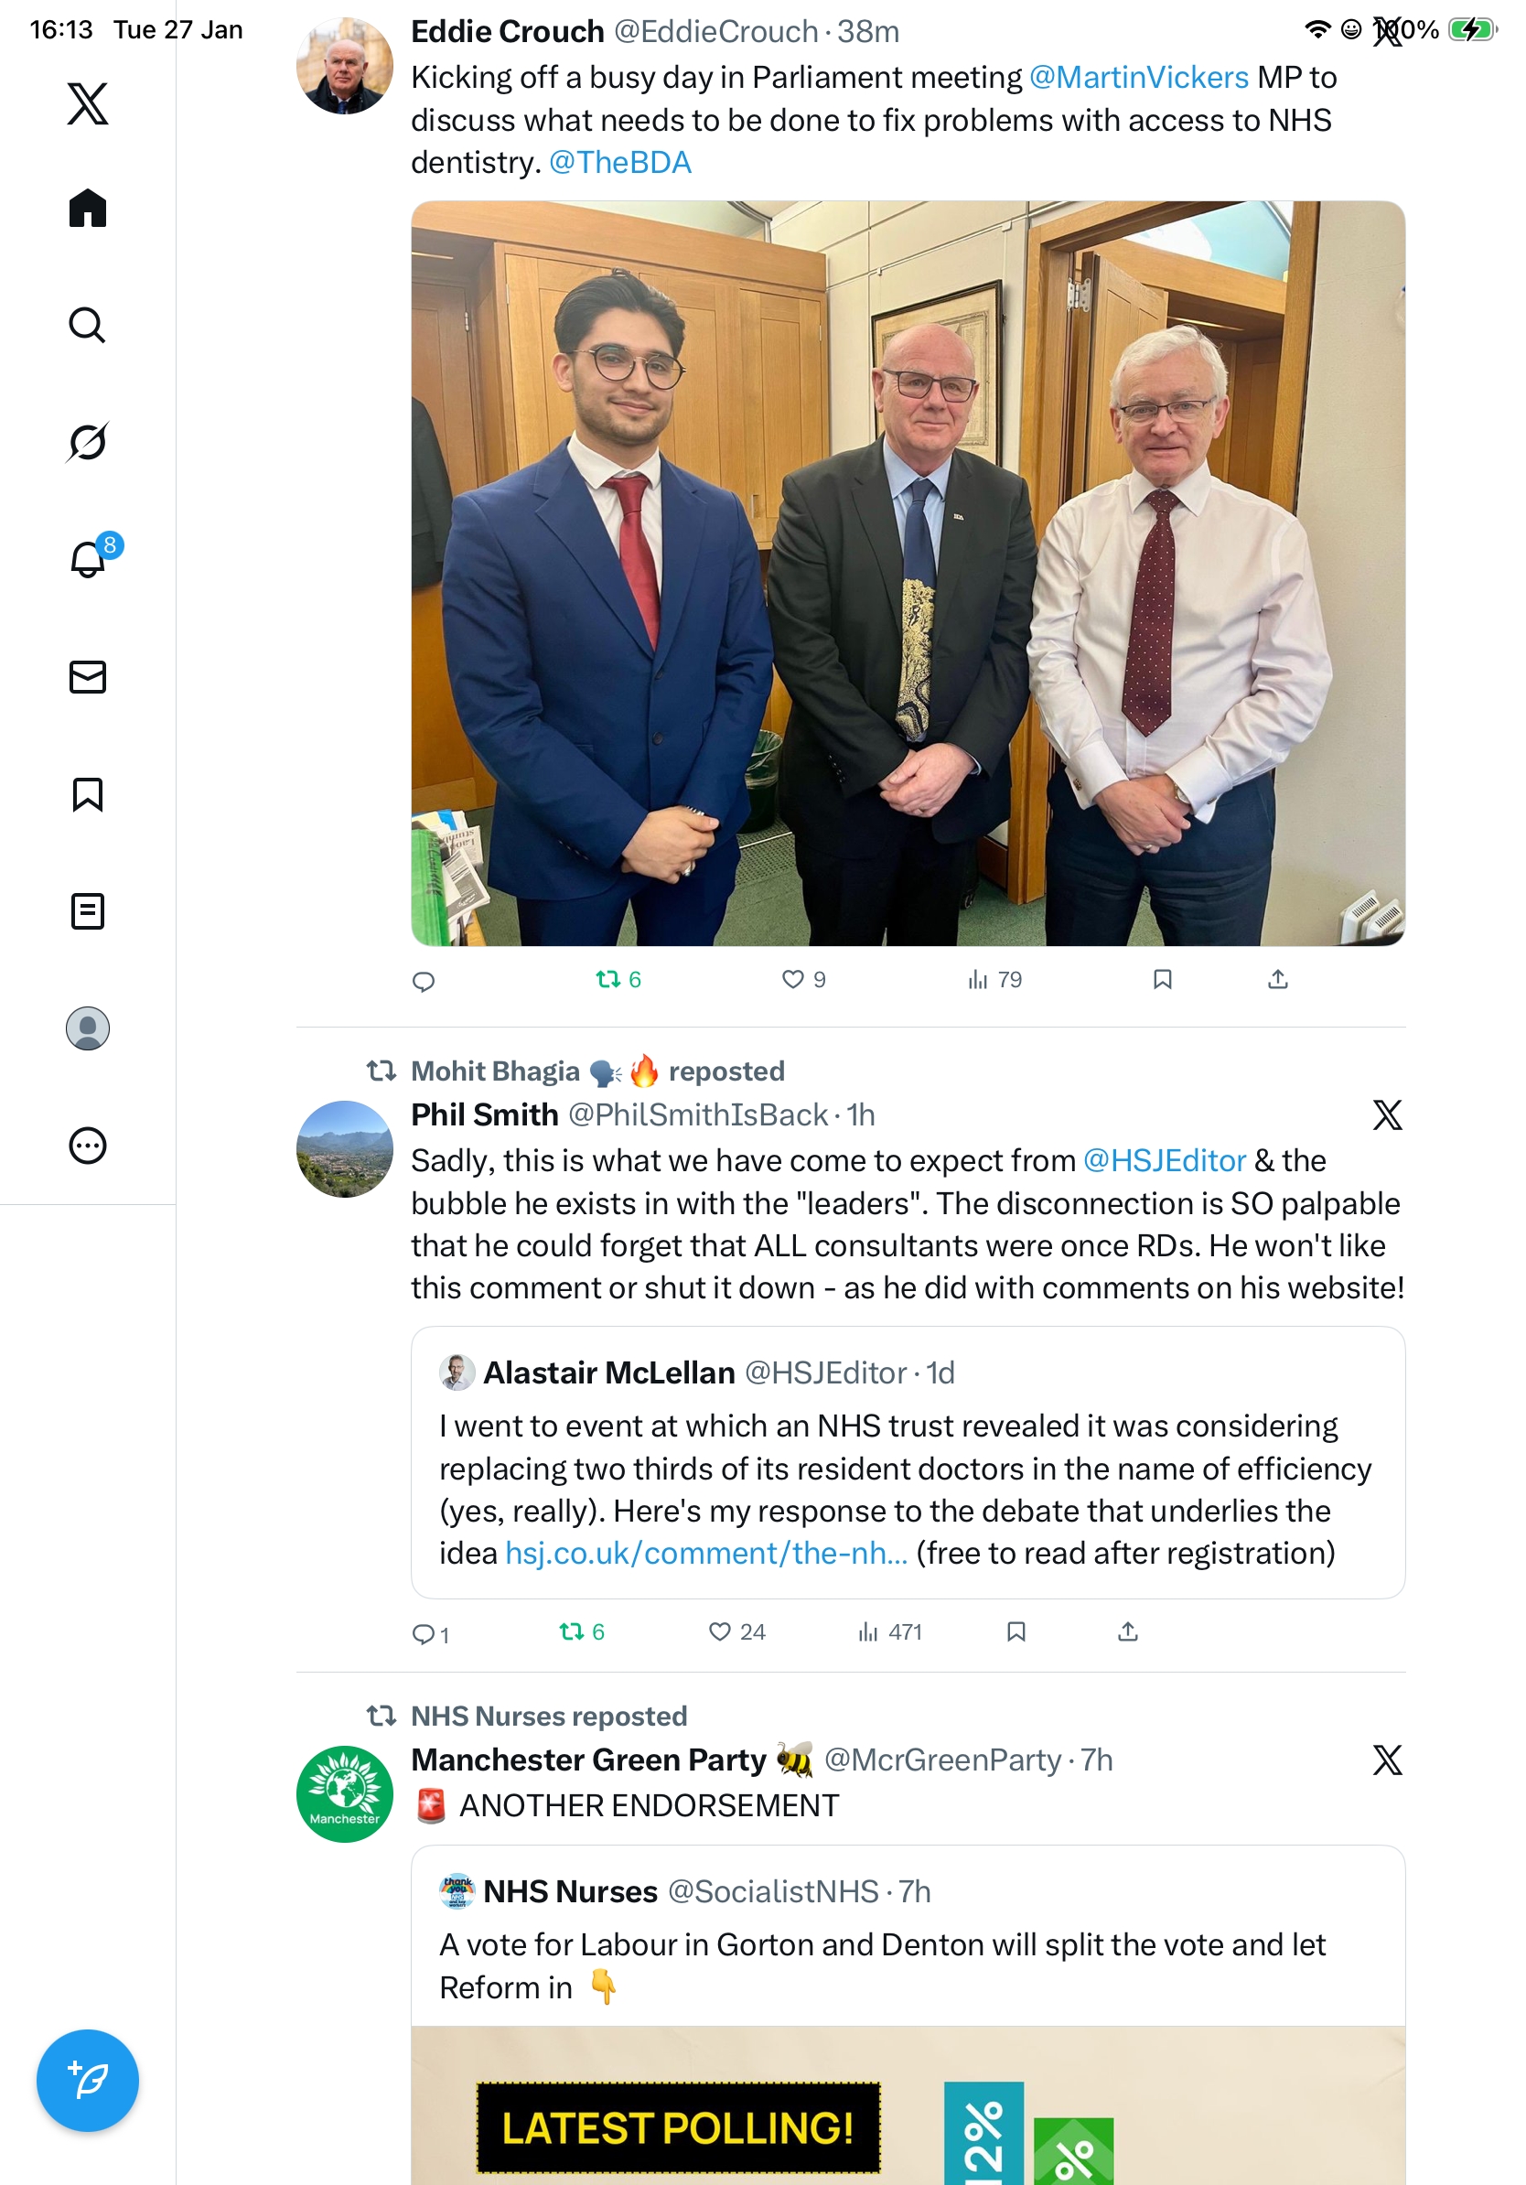Compose a new post button

pos(88,2081)
